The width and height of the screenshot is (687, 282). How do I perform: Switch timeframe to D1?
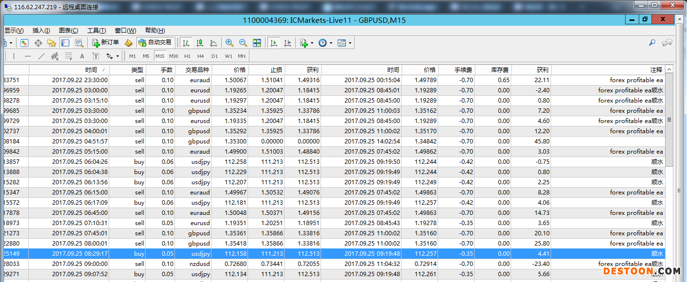click(x=214, y=56)
